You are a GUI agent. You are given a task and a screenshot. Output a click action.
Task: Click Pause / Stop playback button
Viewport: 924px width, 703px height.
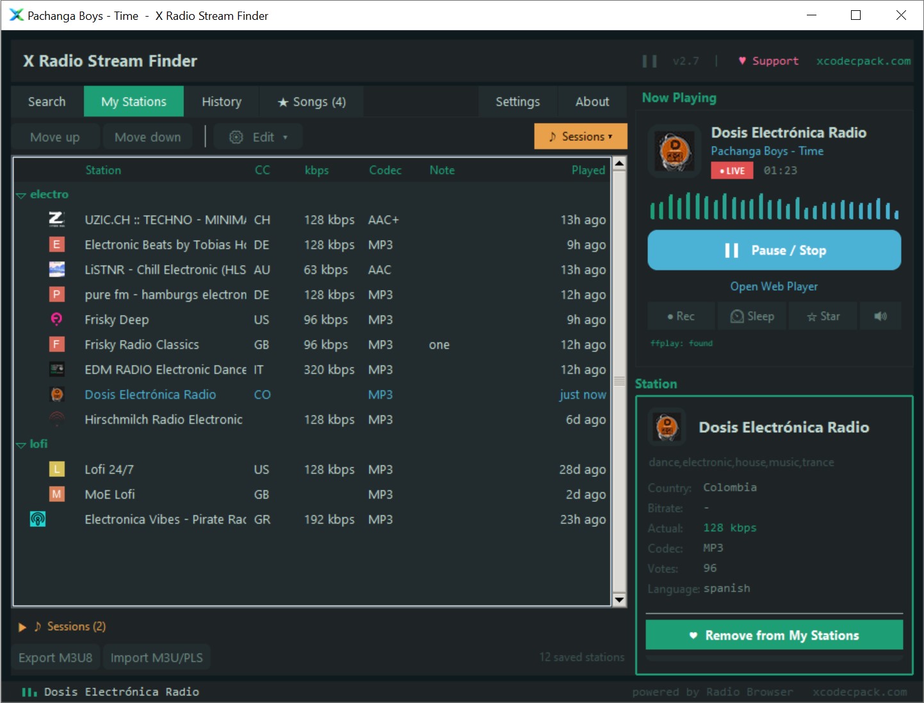774,250
